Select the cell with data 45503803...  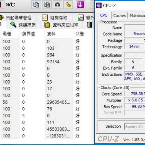[59, 129]
